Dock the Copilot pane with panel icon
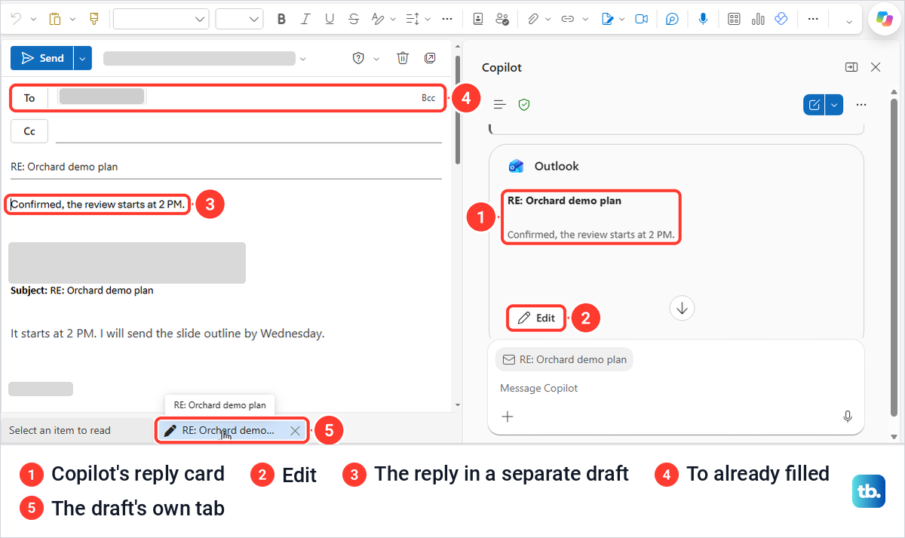This screenshot has width=905, height=538. pos(851,67)
